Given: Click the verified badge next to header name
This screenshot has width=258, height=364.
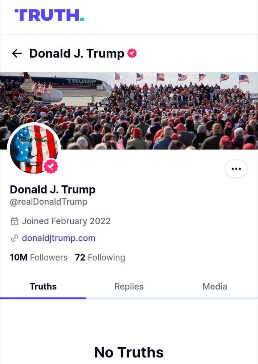Looking at the screenshot, I should point(132,53).
